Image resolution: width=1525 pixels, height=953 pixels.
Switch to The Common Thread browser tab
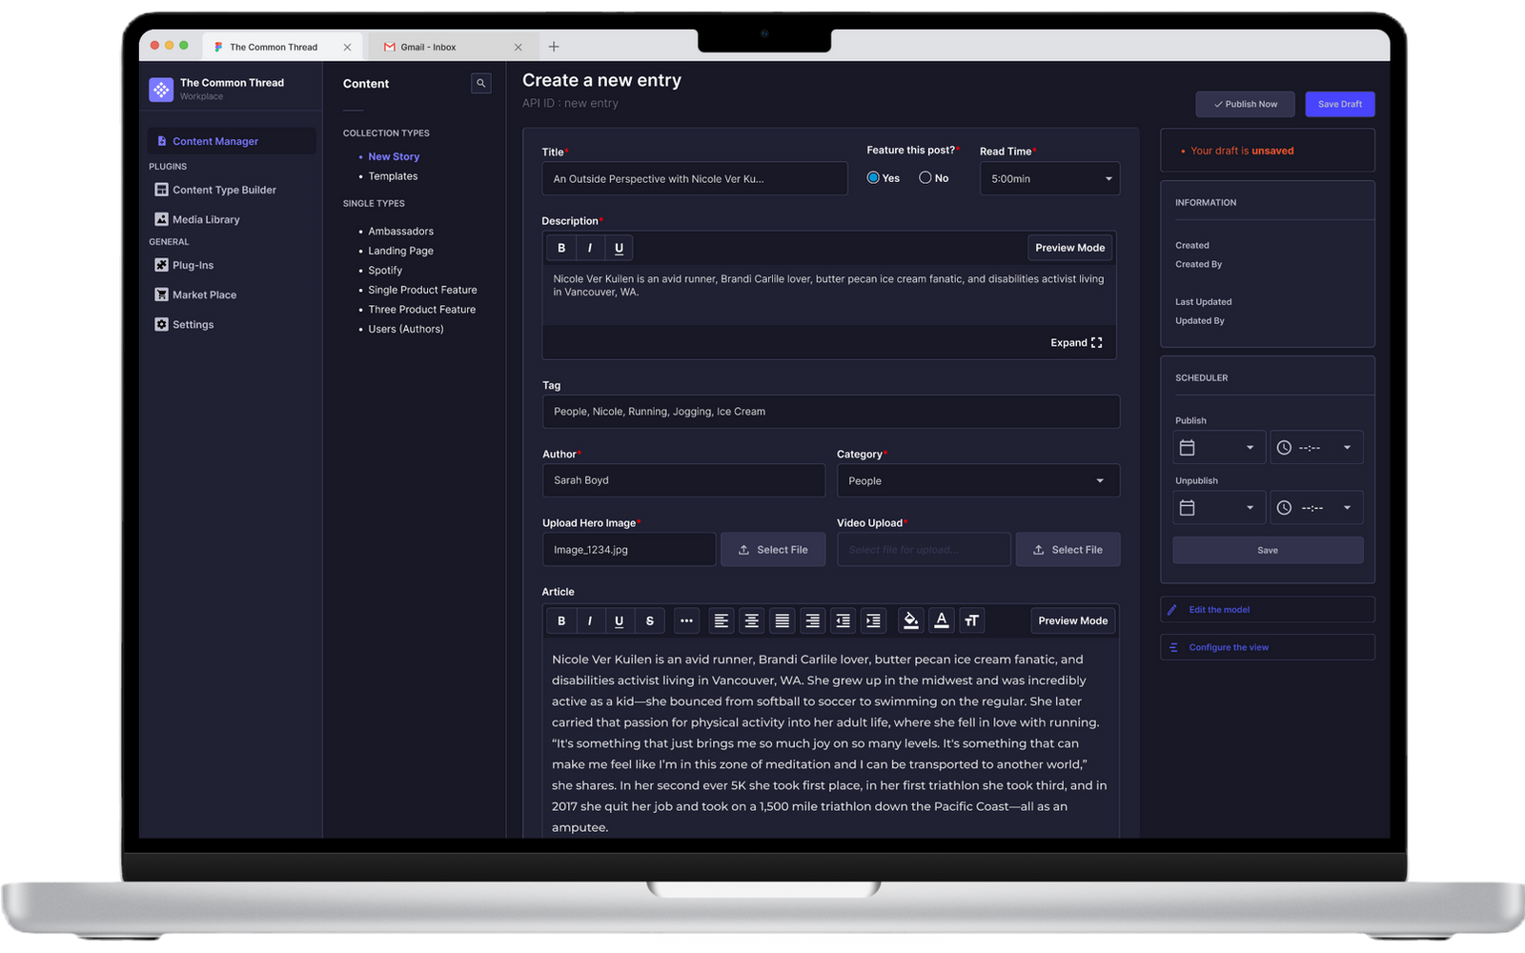pyautogui.click(x=281, y=47)
